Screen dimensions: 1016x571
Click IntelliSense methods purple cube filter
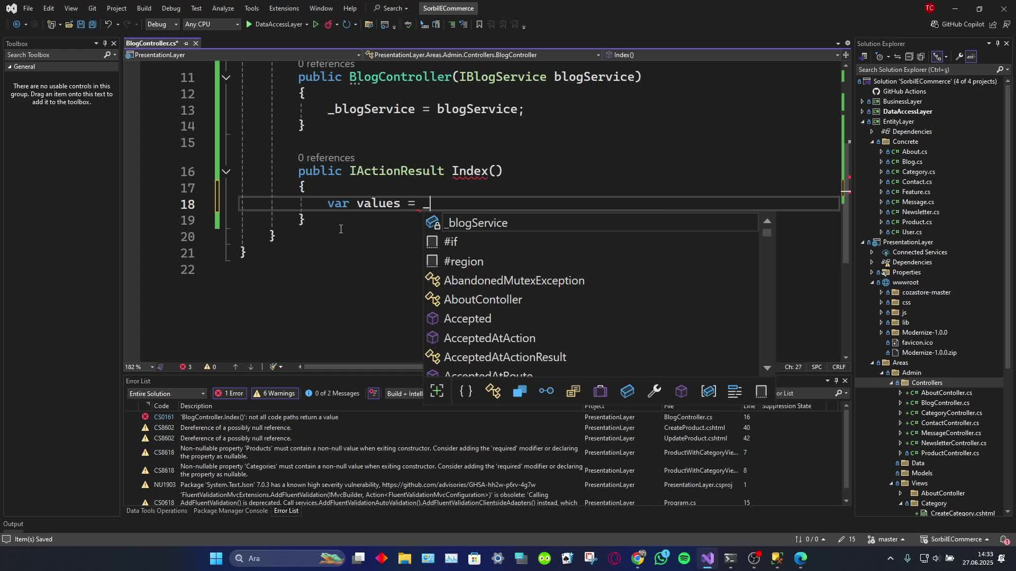[x=681, y=391]
